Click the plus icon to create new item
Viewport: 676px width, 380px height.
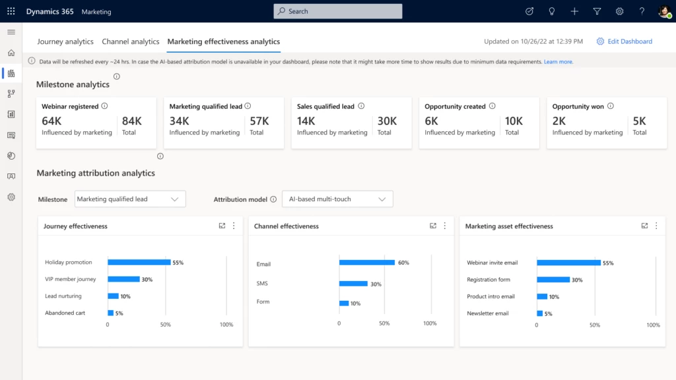574,11
